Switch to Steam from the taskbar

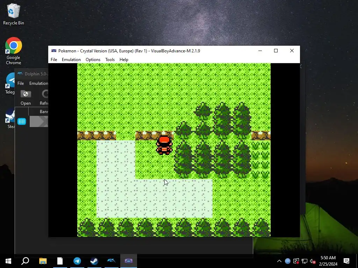tap(94, 261)
